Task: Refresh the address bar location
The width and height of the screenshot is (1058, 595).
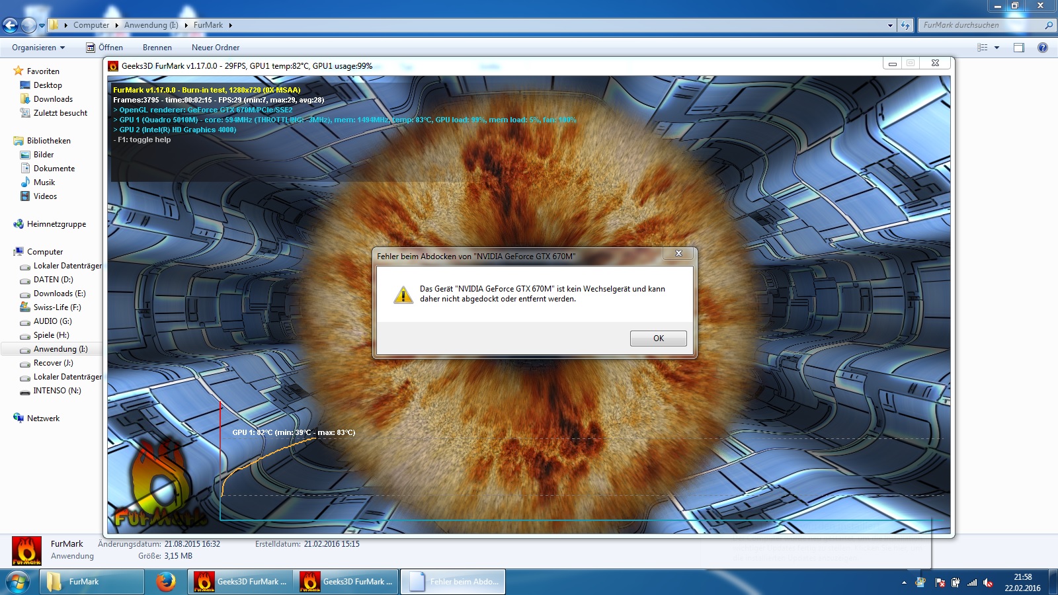Action: tap(905, 25)
